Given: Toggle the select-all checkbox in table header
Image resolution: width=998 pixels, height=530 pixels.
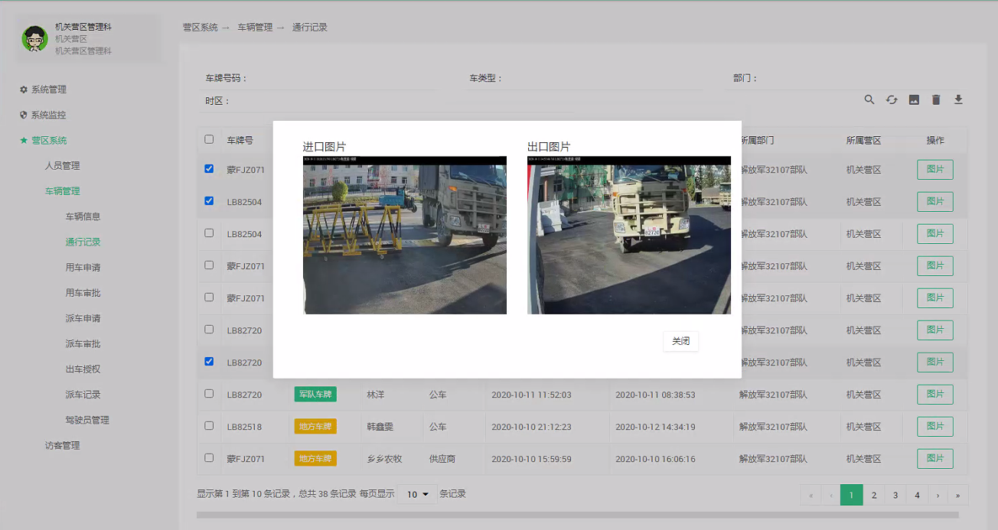Looking at the screenshot, I should point(209,139).
